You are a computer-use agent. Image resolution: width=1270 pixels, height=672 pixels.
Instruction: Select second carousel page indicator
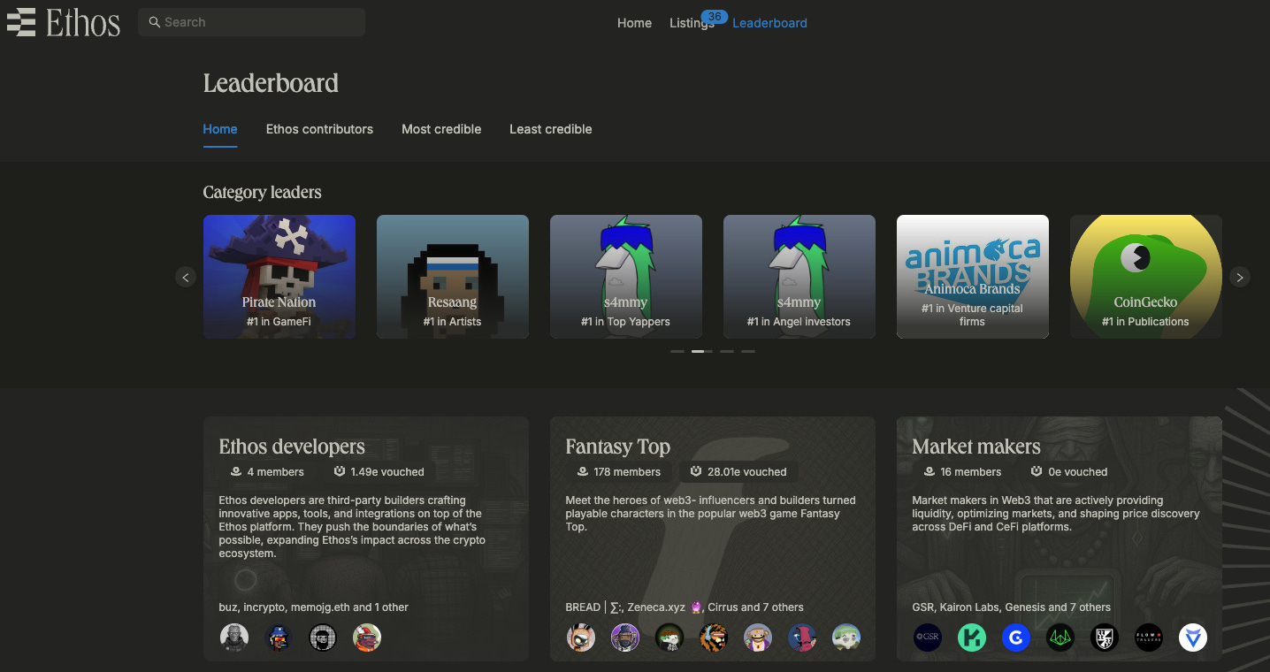tap(702, 351)
